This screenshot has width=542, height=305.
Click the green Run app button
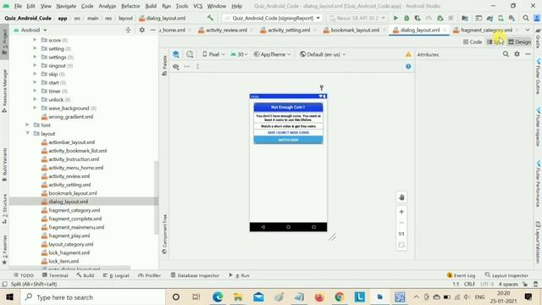(395, 18)
